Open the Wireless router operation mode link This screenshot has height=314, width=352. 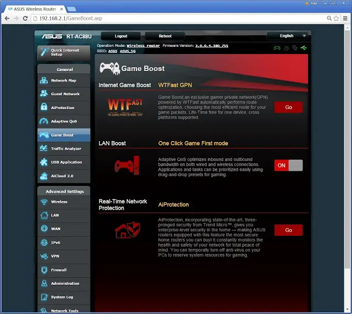(x=143, y=46)
